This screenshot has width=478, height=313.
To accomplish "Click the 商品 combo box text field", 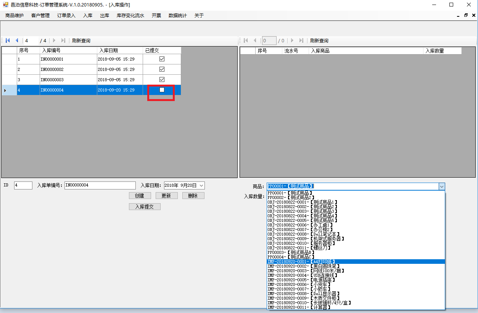I will click(352, 186).
